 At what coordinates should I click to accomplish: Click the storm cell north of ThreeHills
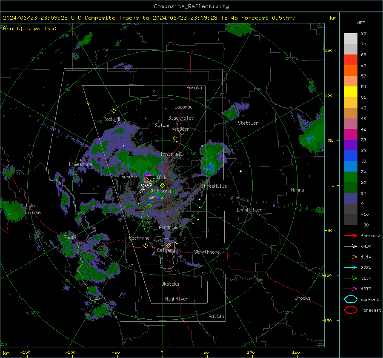point(212,158)
